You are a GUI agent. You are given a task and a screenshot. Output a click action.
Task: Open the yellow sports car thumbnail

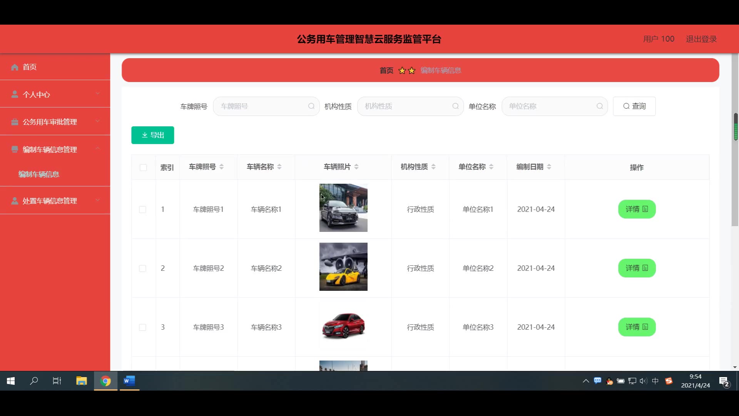click(x=343, y=267)
